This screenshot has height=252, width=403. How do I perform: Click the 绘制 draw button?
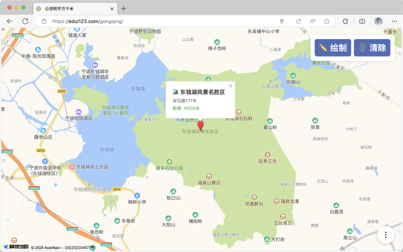332,48
